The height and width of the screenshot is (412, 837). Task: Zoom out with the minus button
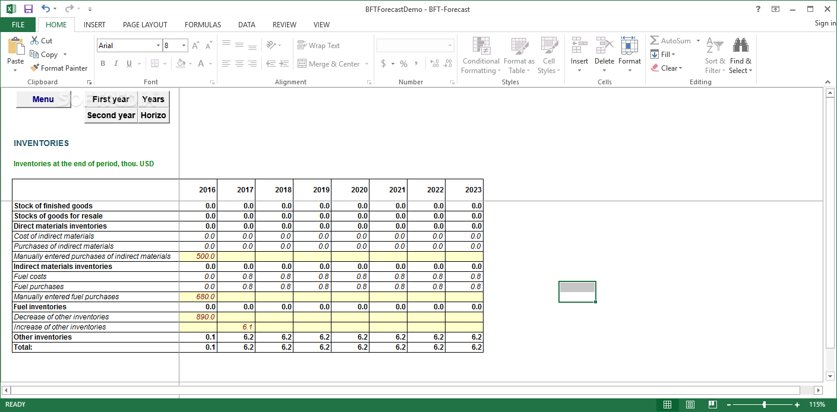(x=729, y=405)
